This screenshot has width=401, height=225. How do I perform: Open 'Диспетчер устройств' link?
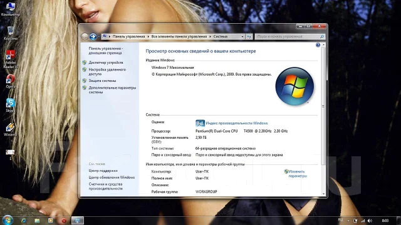tap(106, 62)
